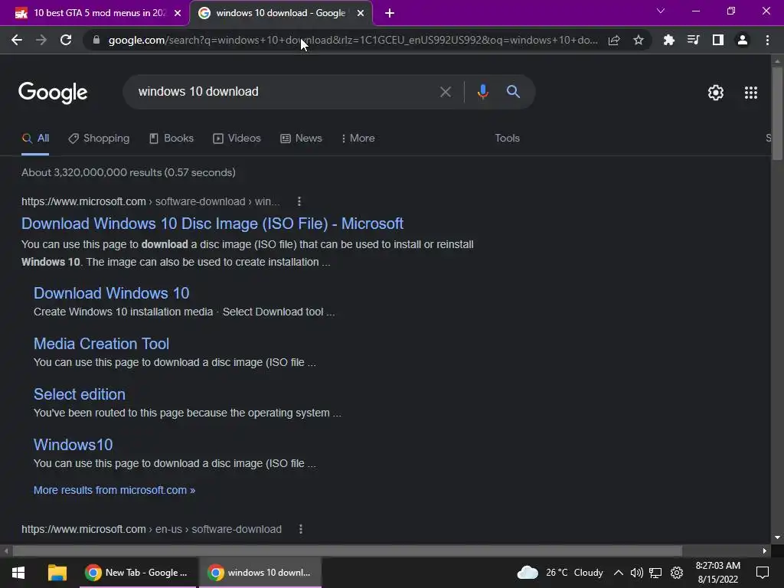Switch to Books results
This screenshot has width=784, height=588.
171,139
